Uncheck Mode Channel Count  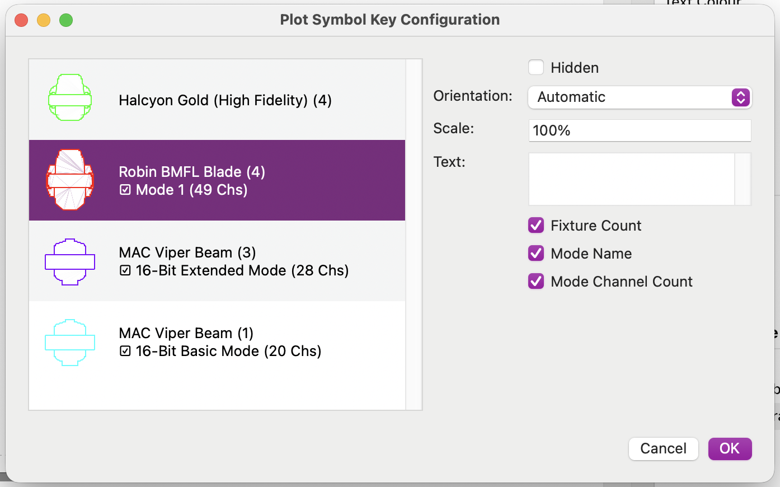click(535, 281)
